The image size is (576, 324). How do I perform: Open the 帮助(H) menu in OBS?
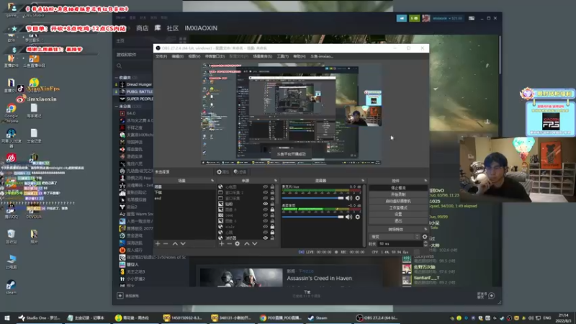point(299,56)
